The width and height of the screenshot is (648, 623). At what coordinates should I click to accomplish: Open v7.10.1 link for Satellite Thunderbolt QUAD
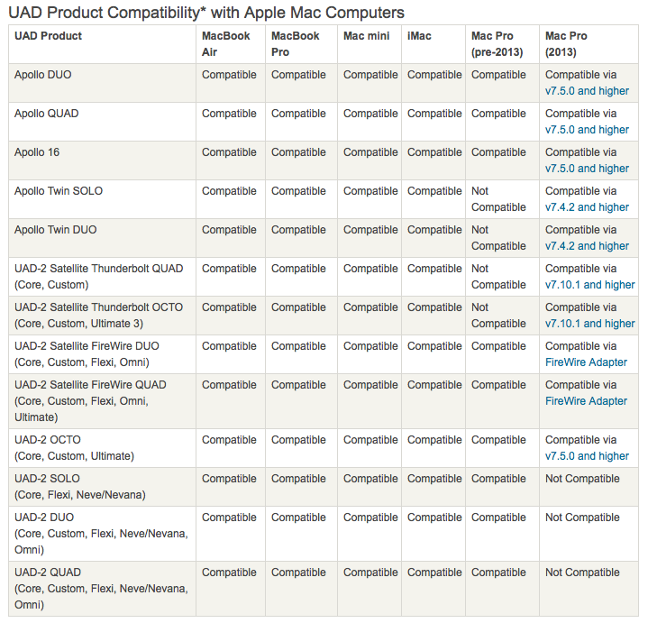(589, 285)
